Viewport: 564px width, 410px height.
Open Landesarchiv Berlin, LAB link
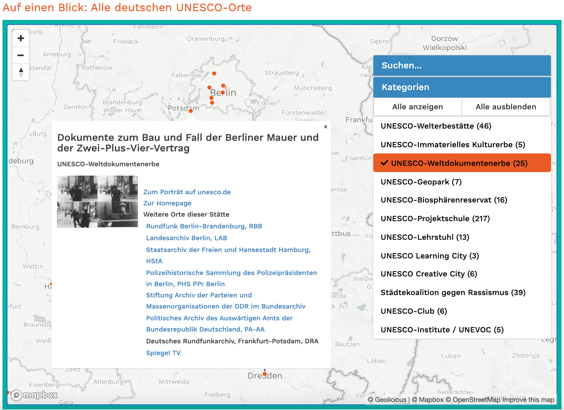coord(186,238)
